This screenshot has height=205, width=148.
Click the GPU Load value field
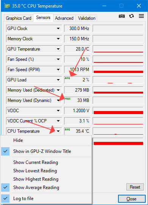[x=77, y=80]
